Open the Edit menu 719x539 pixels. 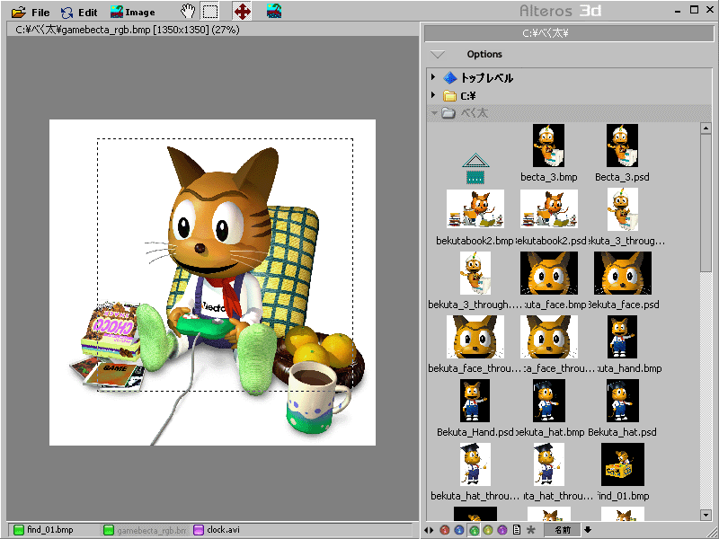pos(79,13)
